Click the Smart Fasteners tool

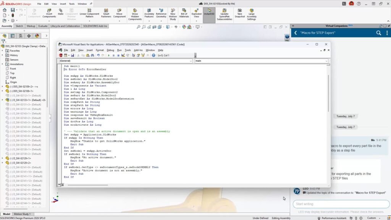click(x=106, y=13)
